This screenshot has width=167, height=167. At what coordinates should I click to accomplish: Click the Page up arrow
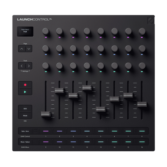(22, 49)
